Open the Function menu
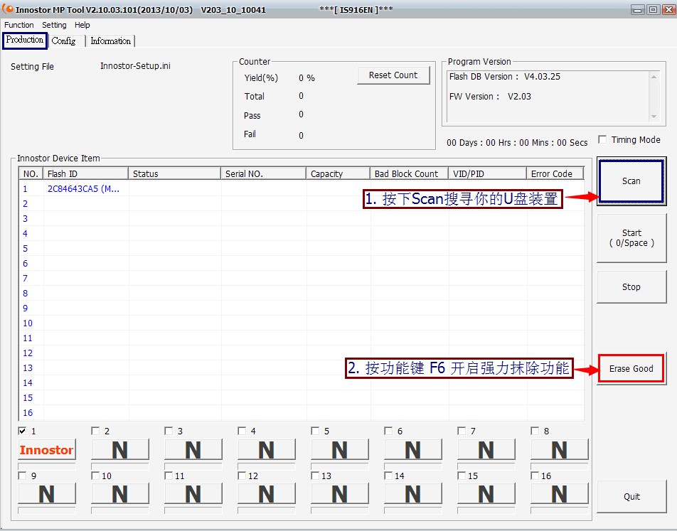 click(19, 25)
